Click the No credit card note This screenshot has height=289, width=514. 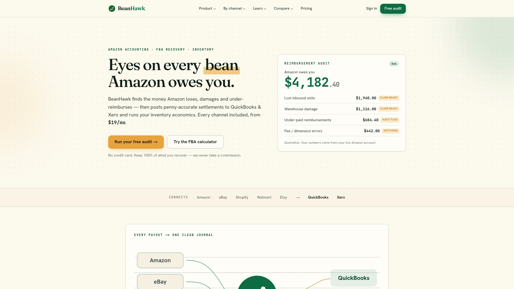(x=175, y=155)
